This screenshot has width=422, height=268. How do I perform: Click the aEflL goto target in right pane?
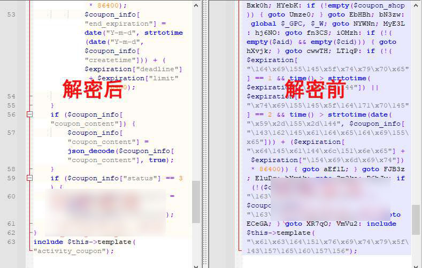pos(334,169)
